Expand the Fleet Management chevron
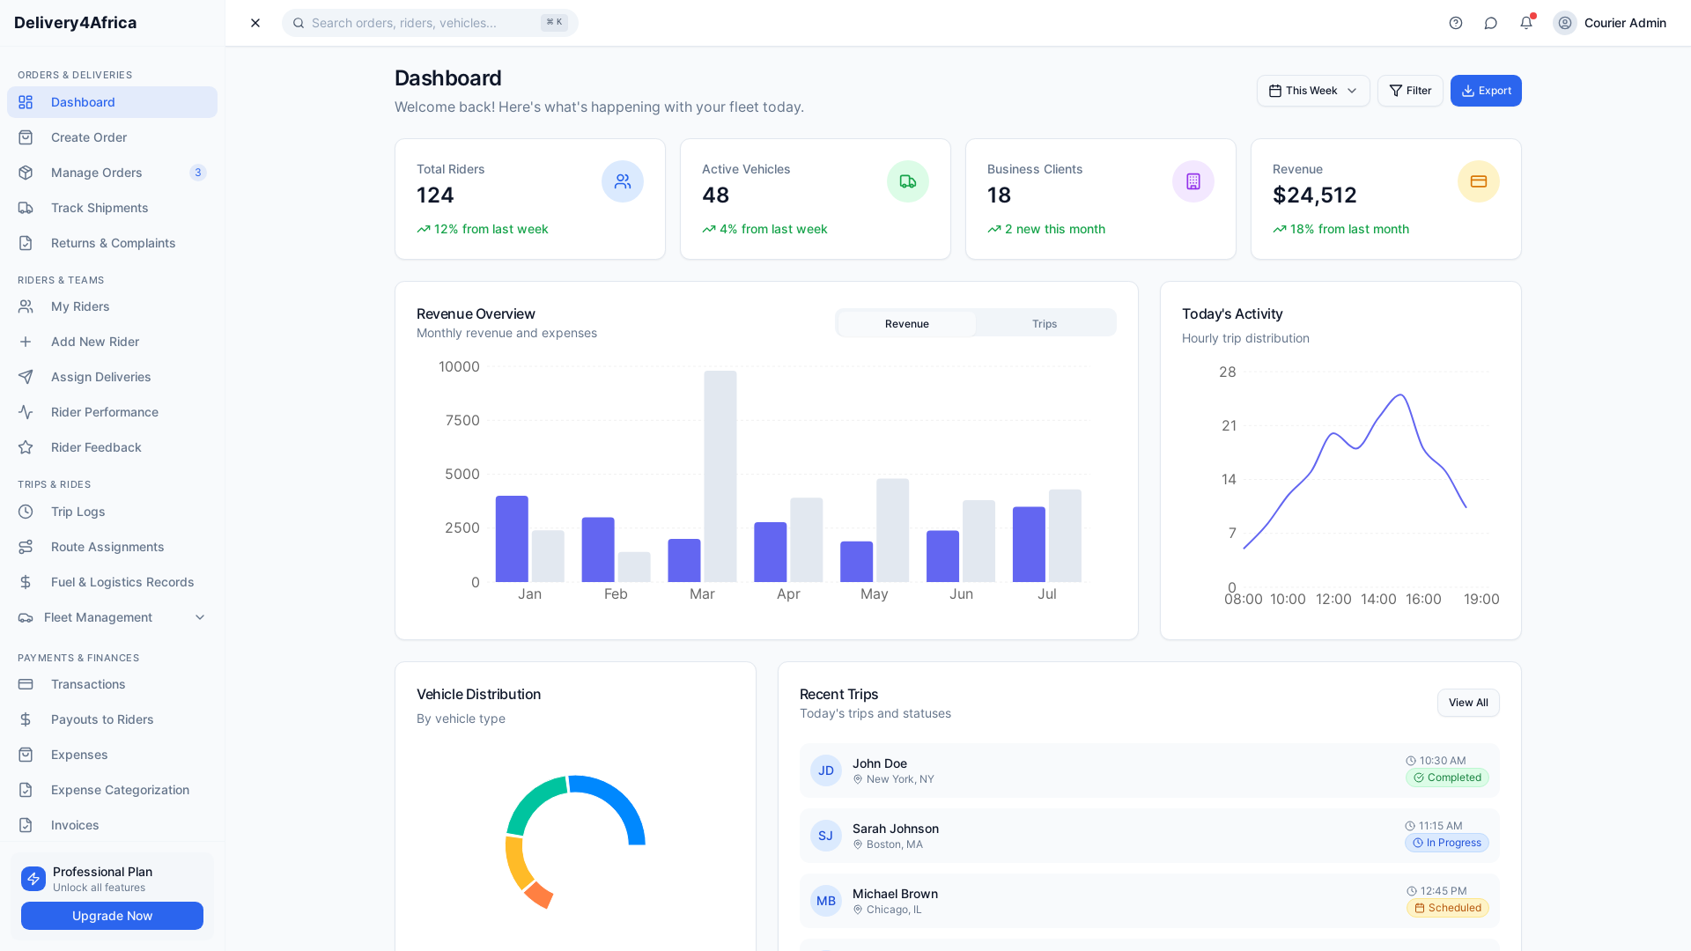Image resolution: width=1691 pixels, height=951 pixels. tap(200, 617)
